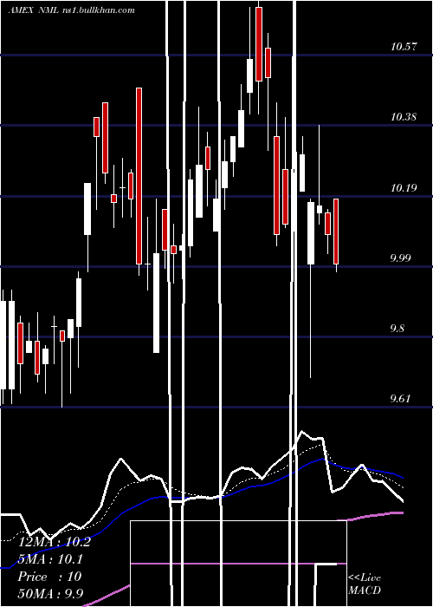Click the 10.38 price level label
This screenshot has width=433, height=607.
pyautogui.click(x=404, y=117)
